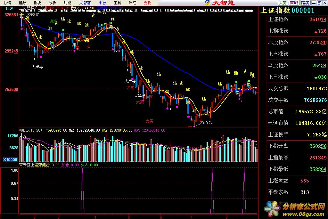Open the 行情 menu
The image size is (328, 219).
point(7,3)
